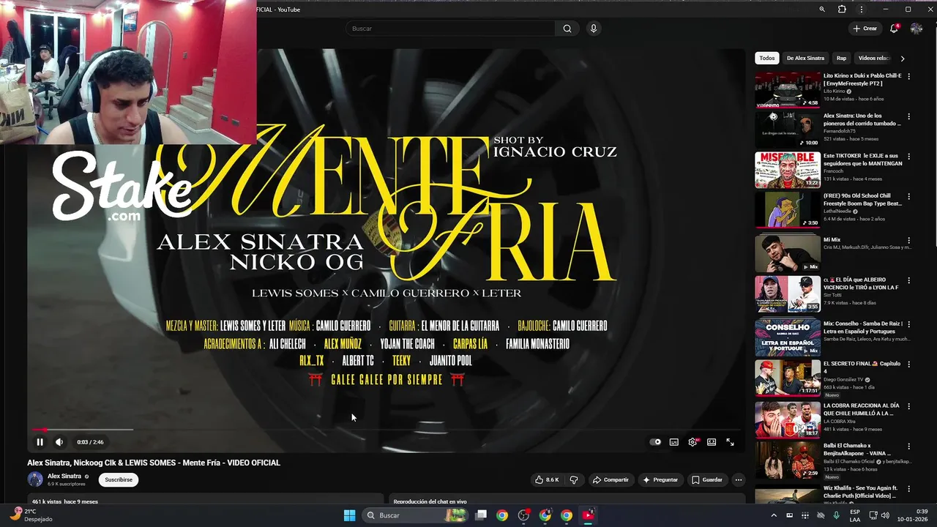Open the Windows Start menu
This screenshot has width=937, height=527.
349,515
